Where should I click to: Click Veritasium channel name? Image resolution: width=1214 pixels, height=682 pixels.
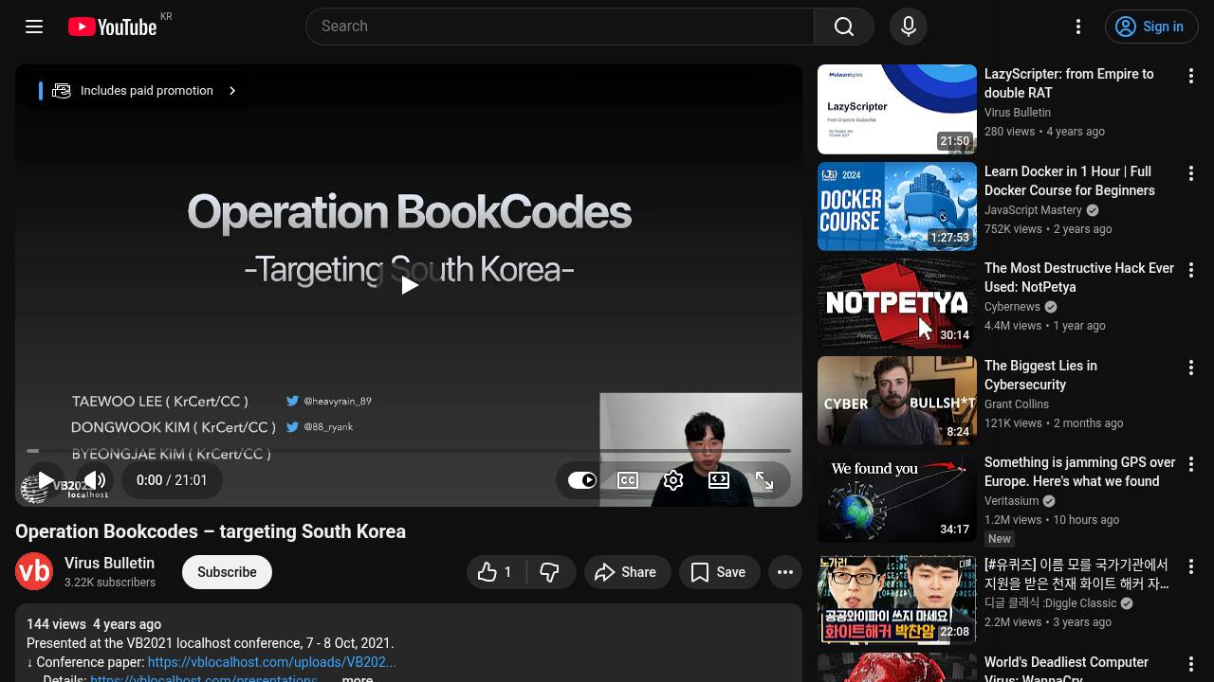1011,501
